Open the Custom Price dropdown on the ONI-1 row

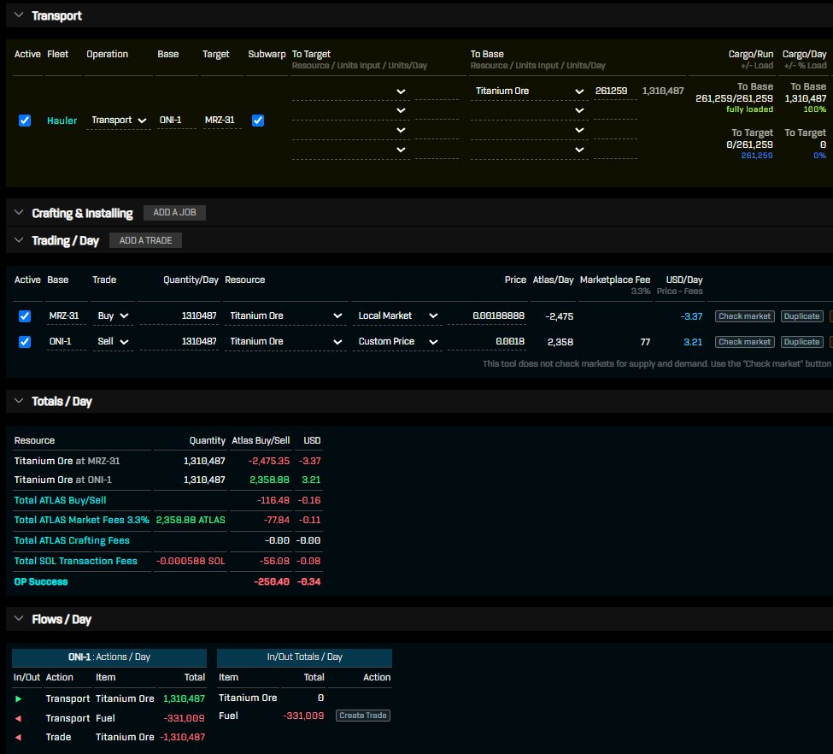(x=397, y=341)
